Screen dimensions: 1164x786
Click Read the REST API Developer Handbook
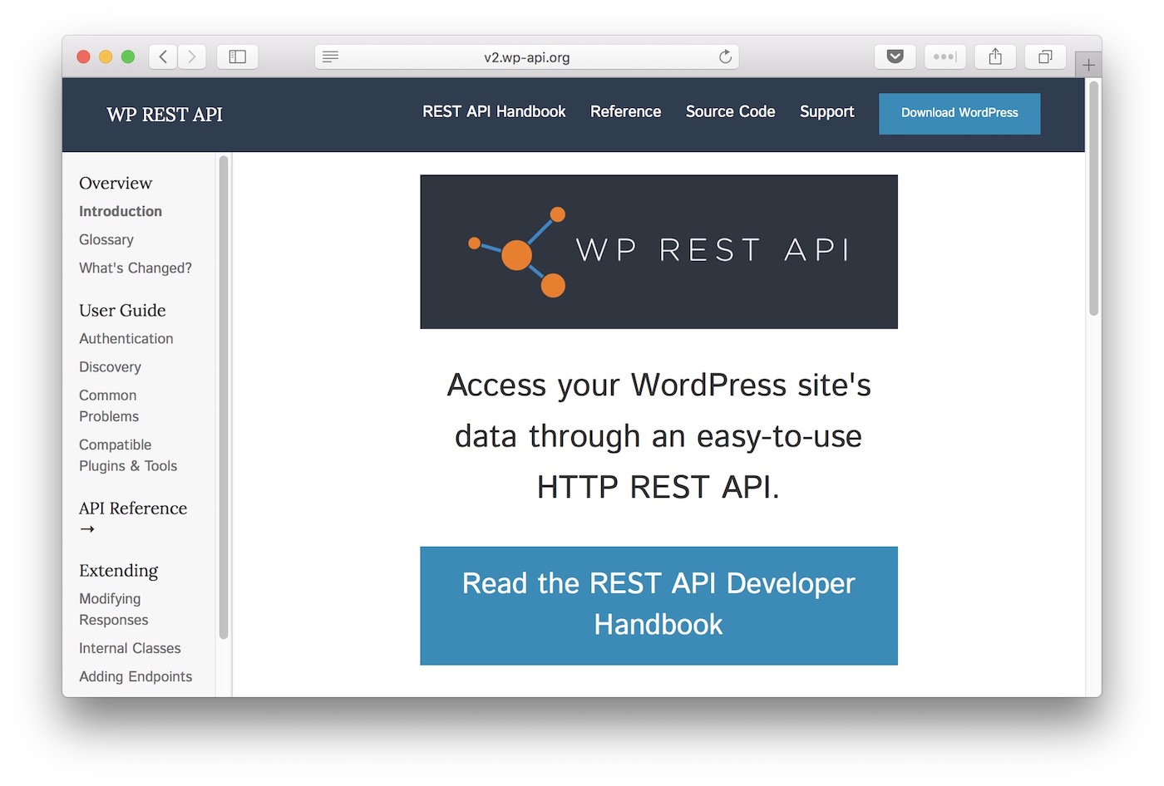click(x=658, y=605)
